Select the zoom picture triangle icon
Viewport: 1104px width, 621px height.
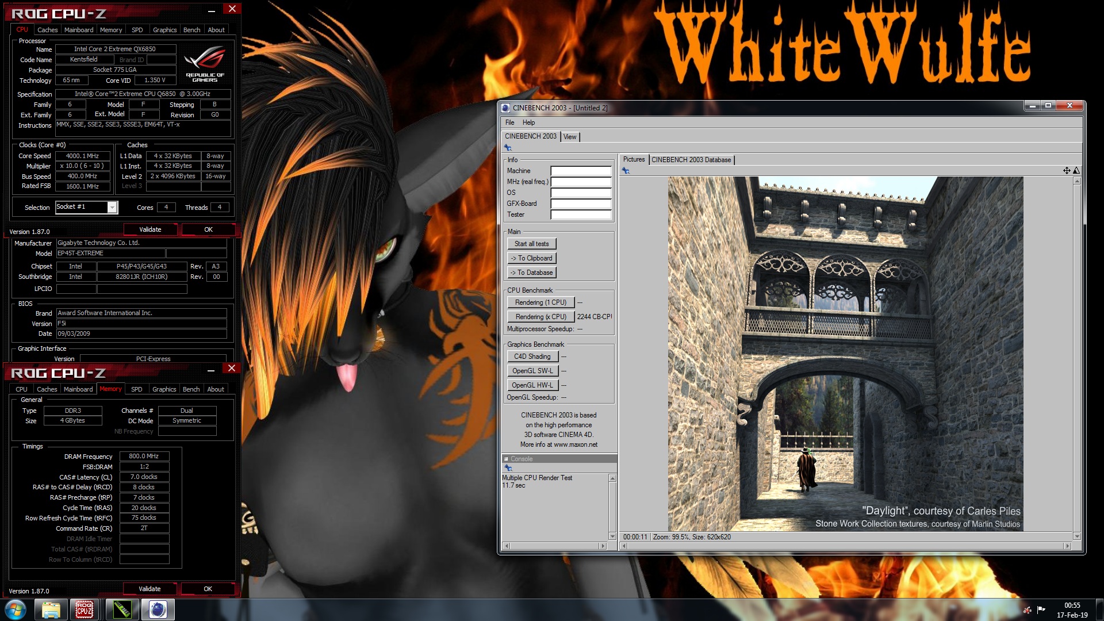(1076, 171)
